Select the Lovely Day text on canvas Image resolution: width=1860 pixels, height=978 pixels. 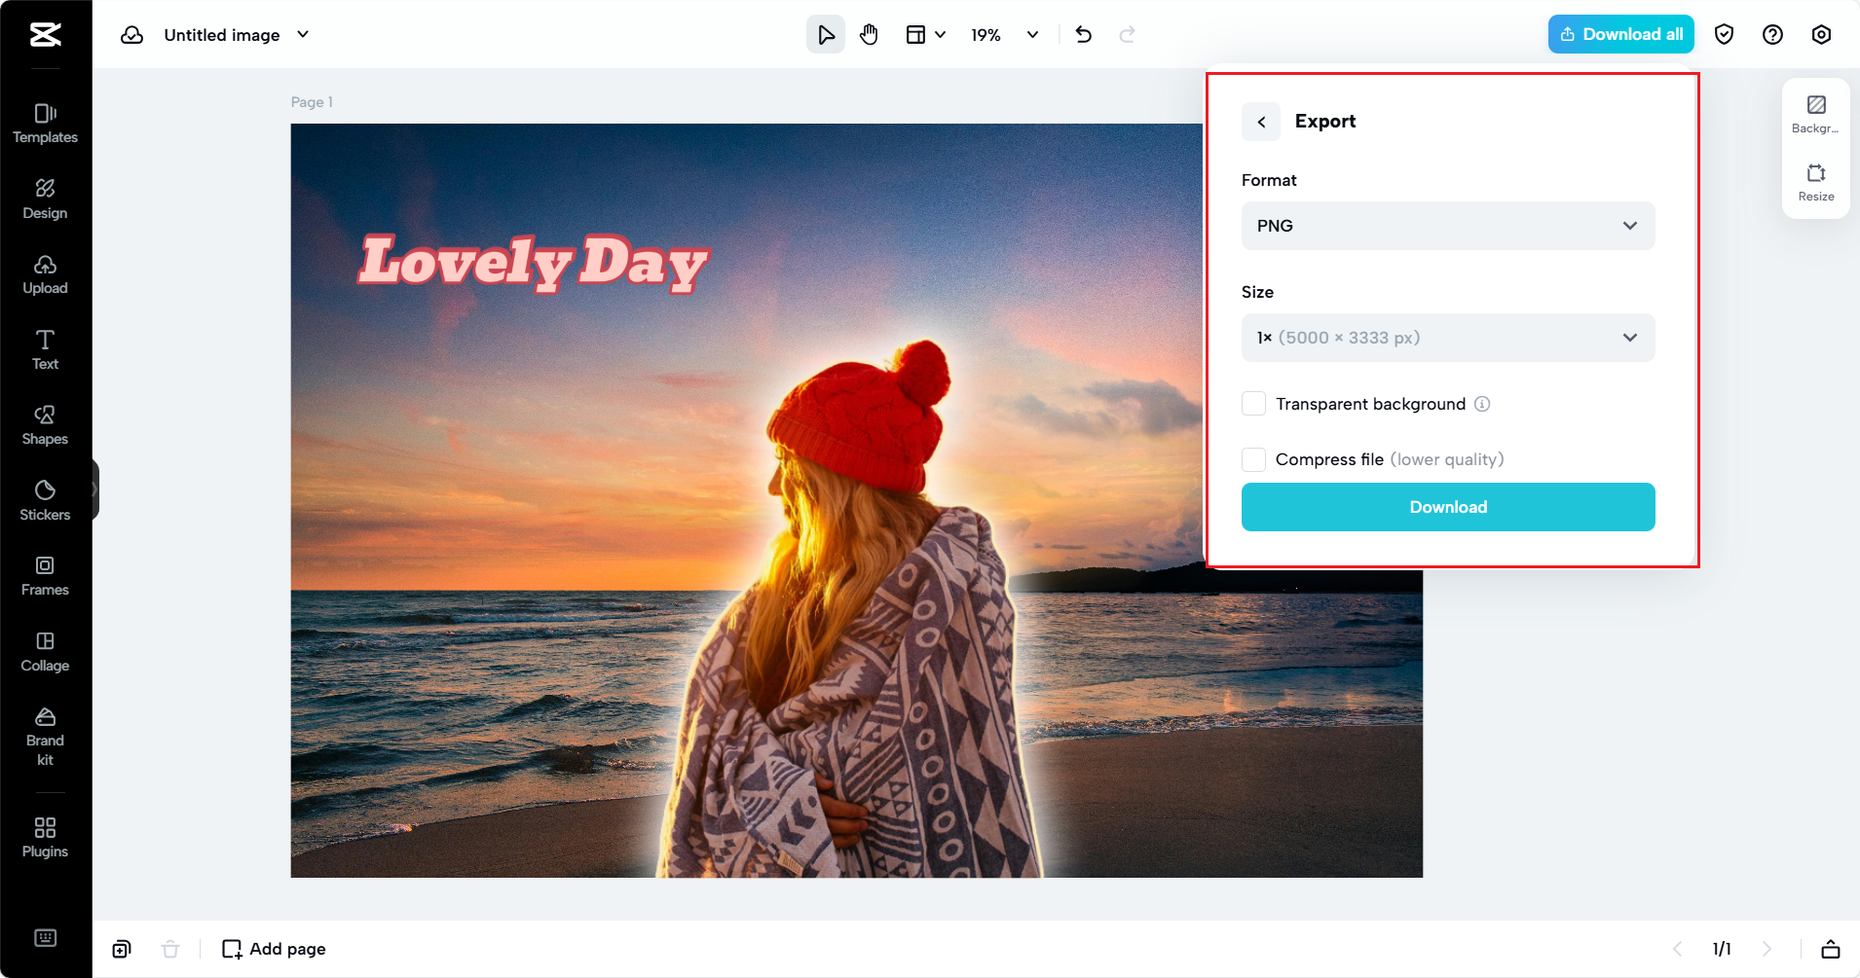point(533,263)
